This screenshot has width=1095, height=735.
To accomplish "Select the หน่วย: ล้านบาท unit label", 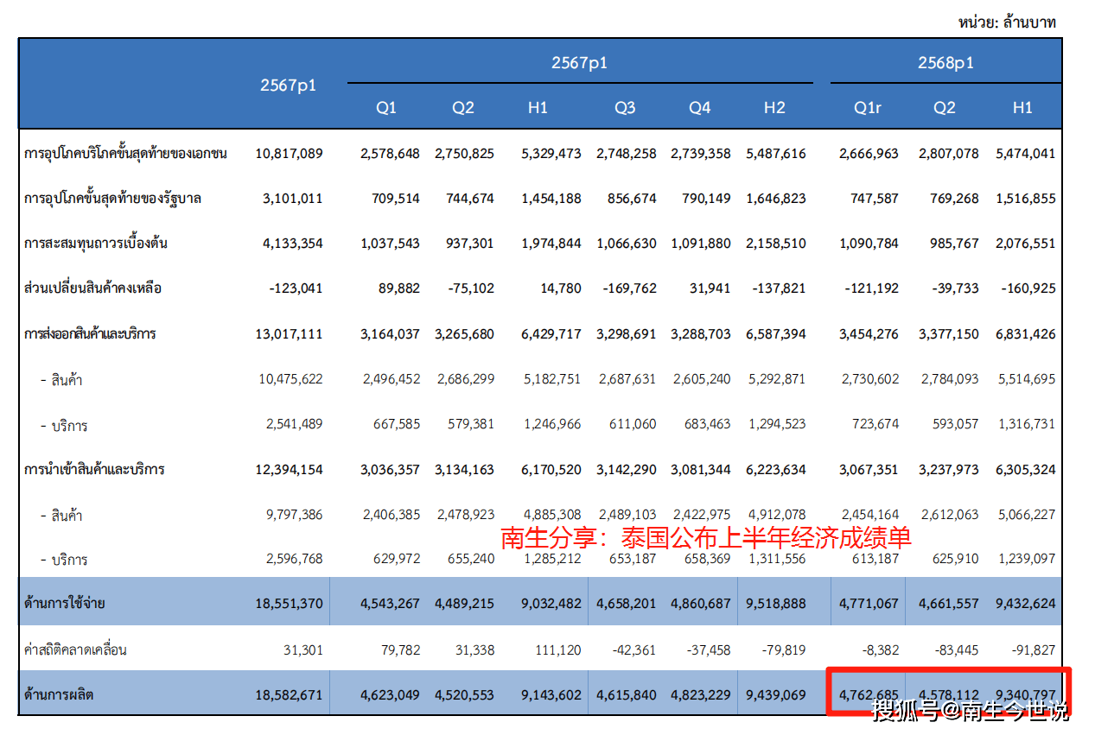I will coord(1007,22).
